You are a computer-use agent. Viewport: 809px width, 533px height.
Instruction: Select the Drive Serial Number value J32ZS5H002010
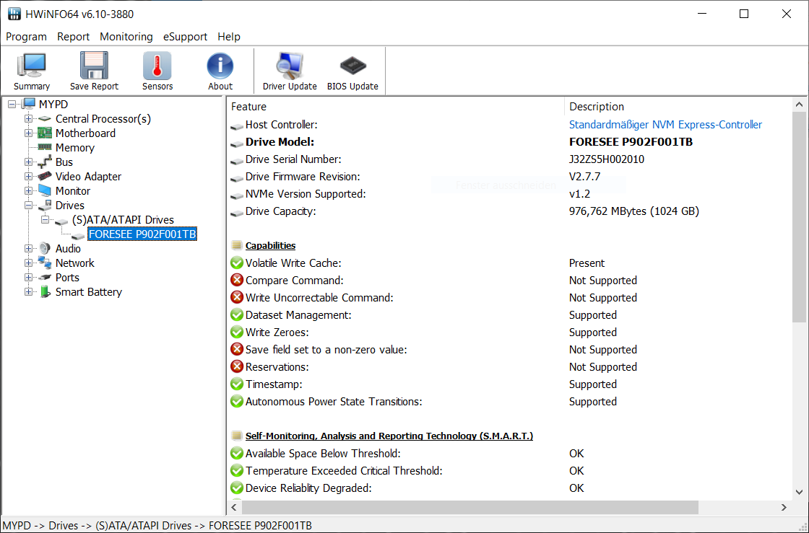606,159
